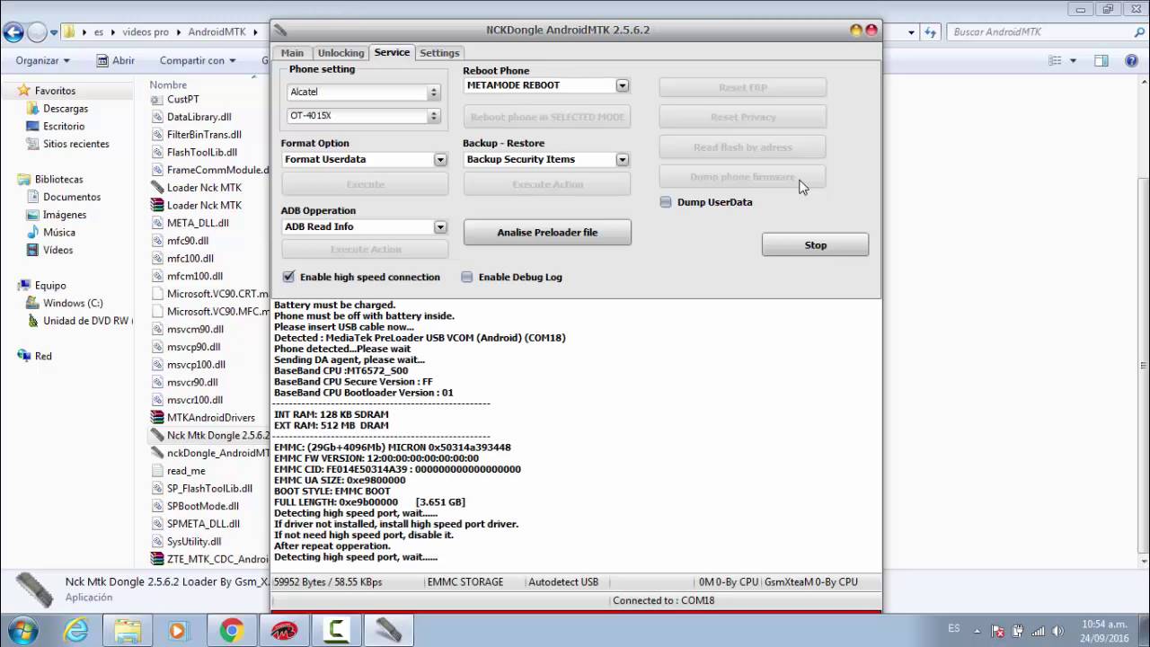Open ADB Read Info dropdown
The width and height of the screenshot is (1150, 647).
click(440, 227)
